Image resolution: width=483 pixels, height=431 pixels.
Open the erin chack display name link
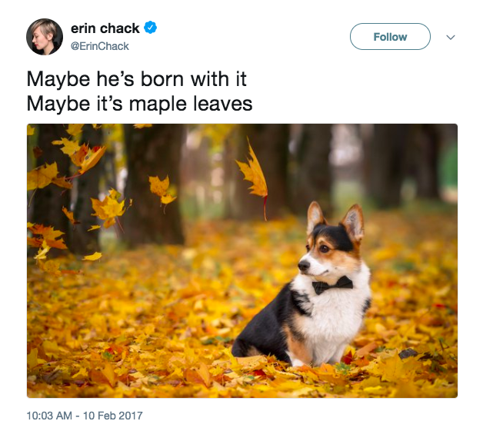105,28
